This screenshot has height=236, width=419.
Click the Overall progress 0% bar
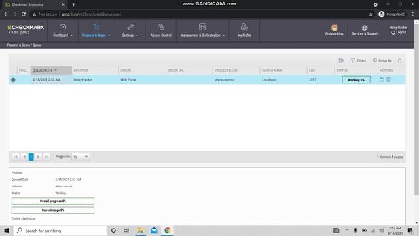53,201
